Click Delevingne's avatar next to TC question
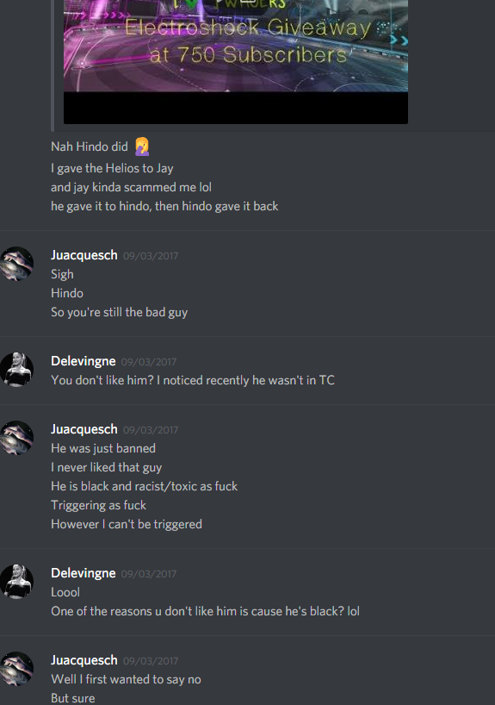Screen dimensions: 495x705 click(16, 370)
